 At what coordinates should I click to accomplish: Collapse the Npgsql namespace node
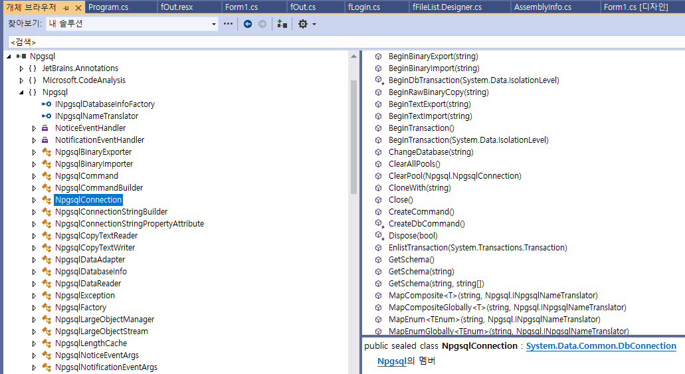(21, 92)
